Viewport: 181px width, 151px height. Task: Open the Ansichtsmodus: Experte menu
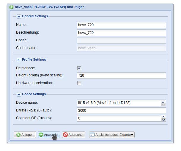112,135
